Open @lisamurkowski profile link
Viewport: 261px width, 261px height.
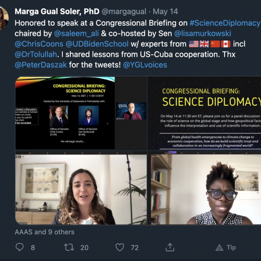coord(203,34)
